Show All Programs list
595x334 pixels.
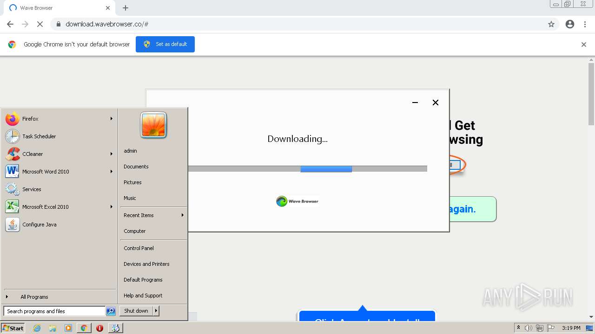[x=34, y=297]
